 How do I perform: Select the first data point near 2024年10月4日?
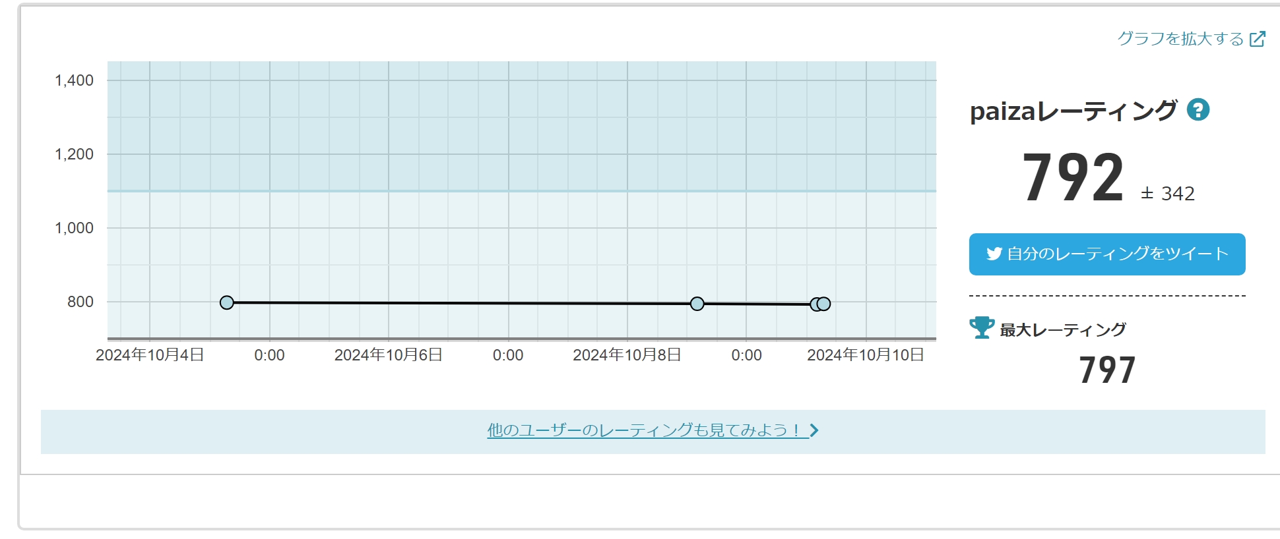click(x=227, y=302)
